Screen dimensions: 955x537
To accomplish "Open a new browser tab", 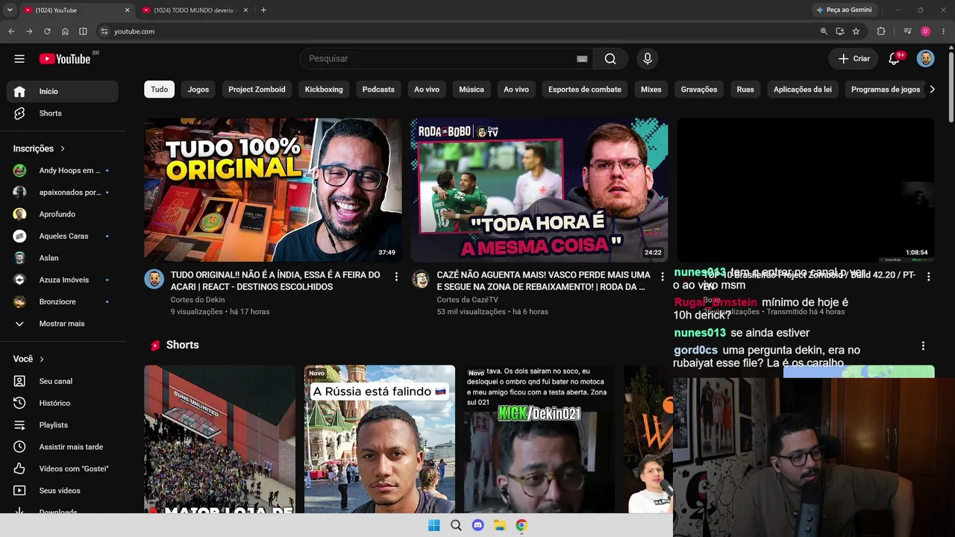I will (263, 10).
